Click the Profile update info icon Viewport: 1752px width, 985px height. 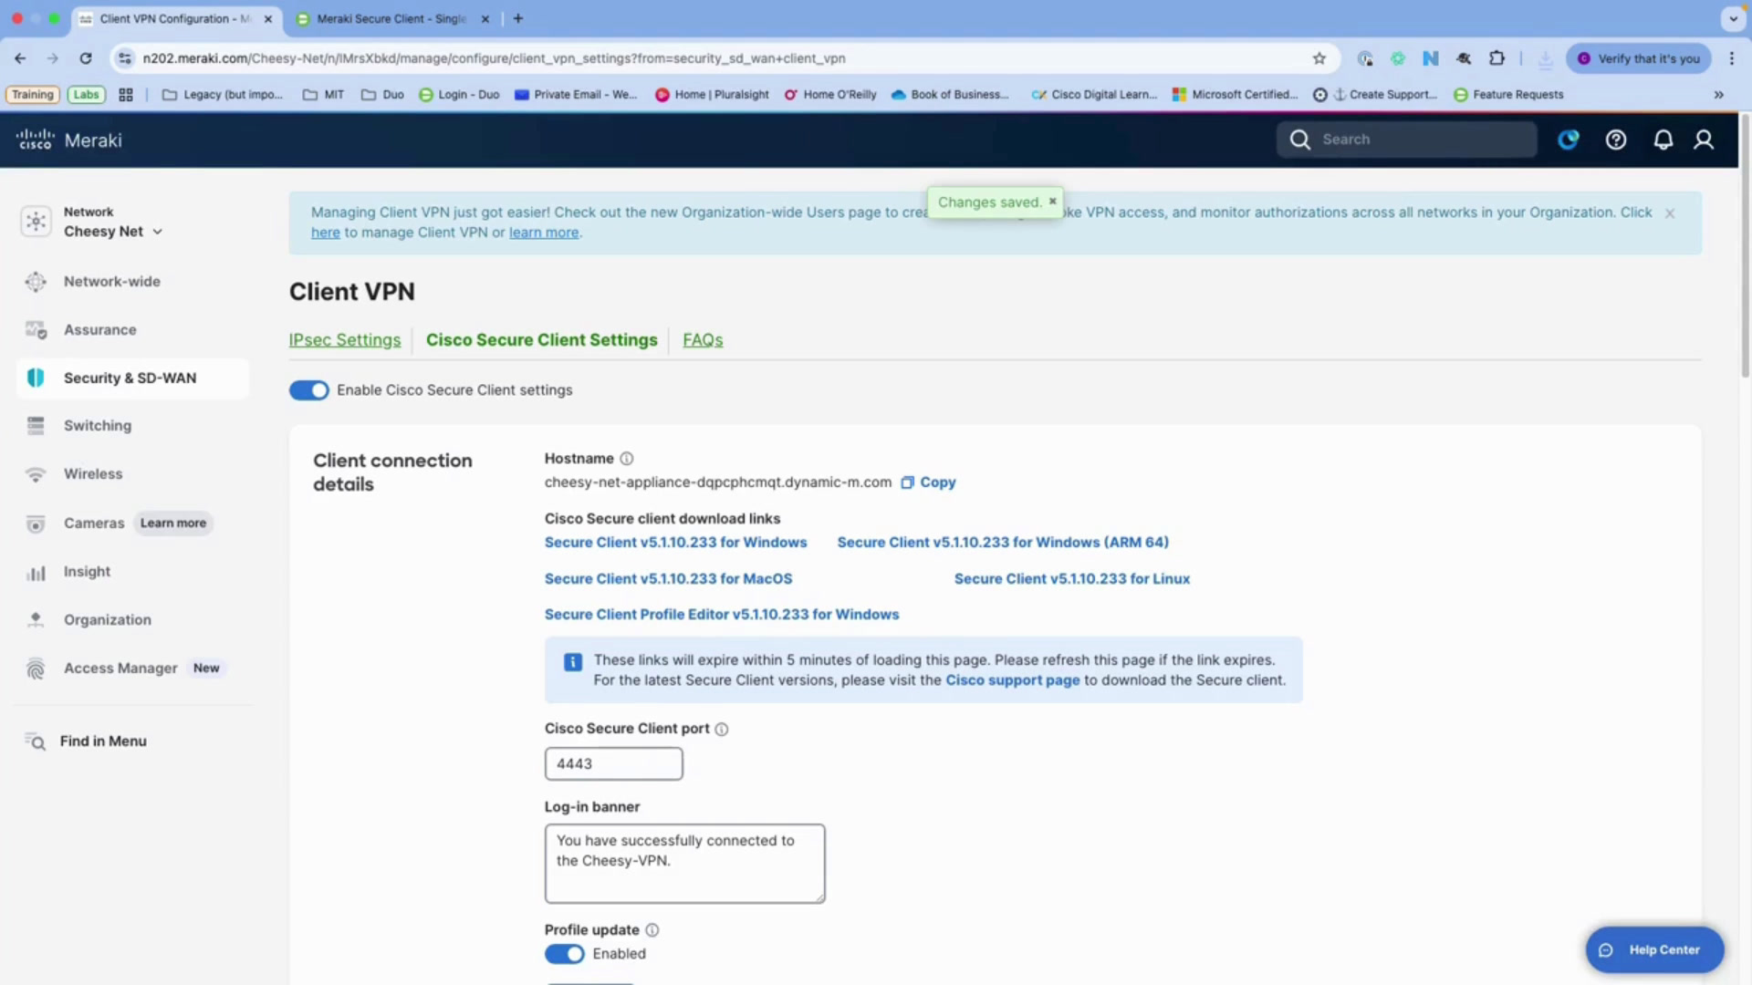(652, 930)
